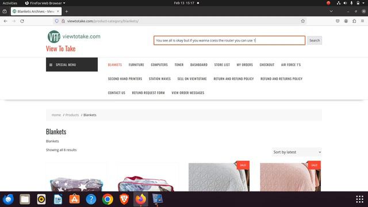Close the Blankets Archives tab
This screenshot has width=368, height=207.
tap(58, 11)
